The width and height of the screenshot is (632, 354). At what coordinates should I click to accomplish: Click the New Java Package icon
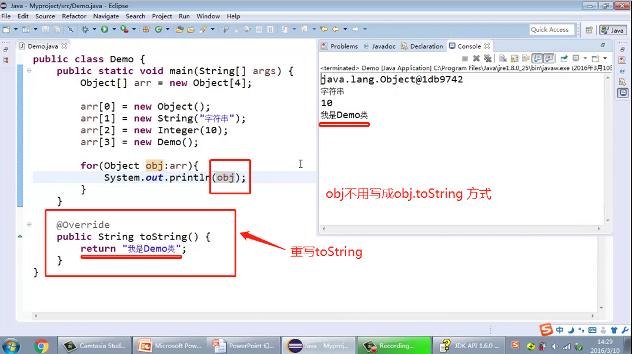pyautogui.click(x=146, y=29)
